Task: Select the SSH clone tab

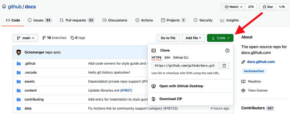Action: 167,57
